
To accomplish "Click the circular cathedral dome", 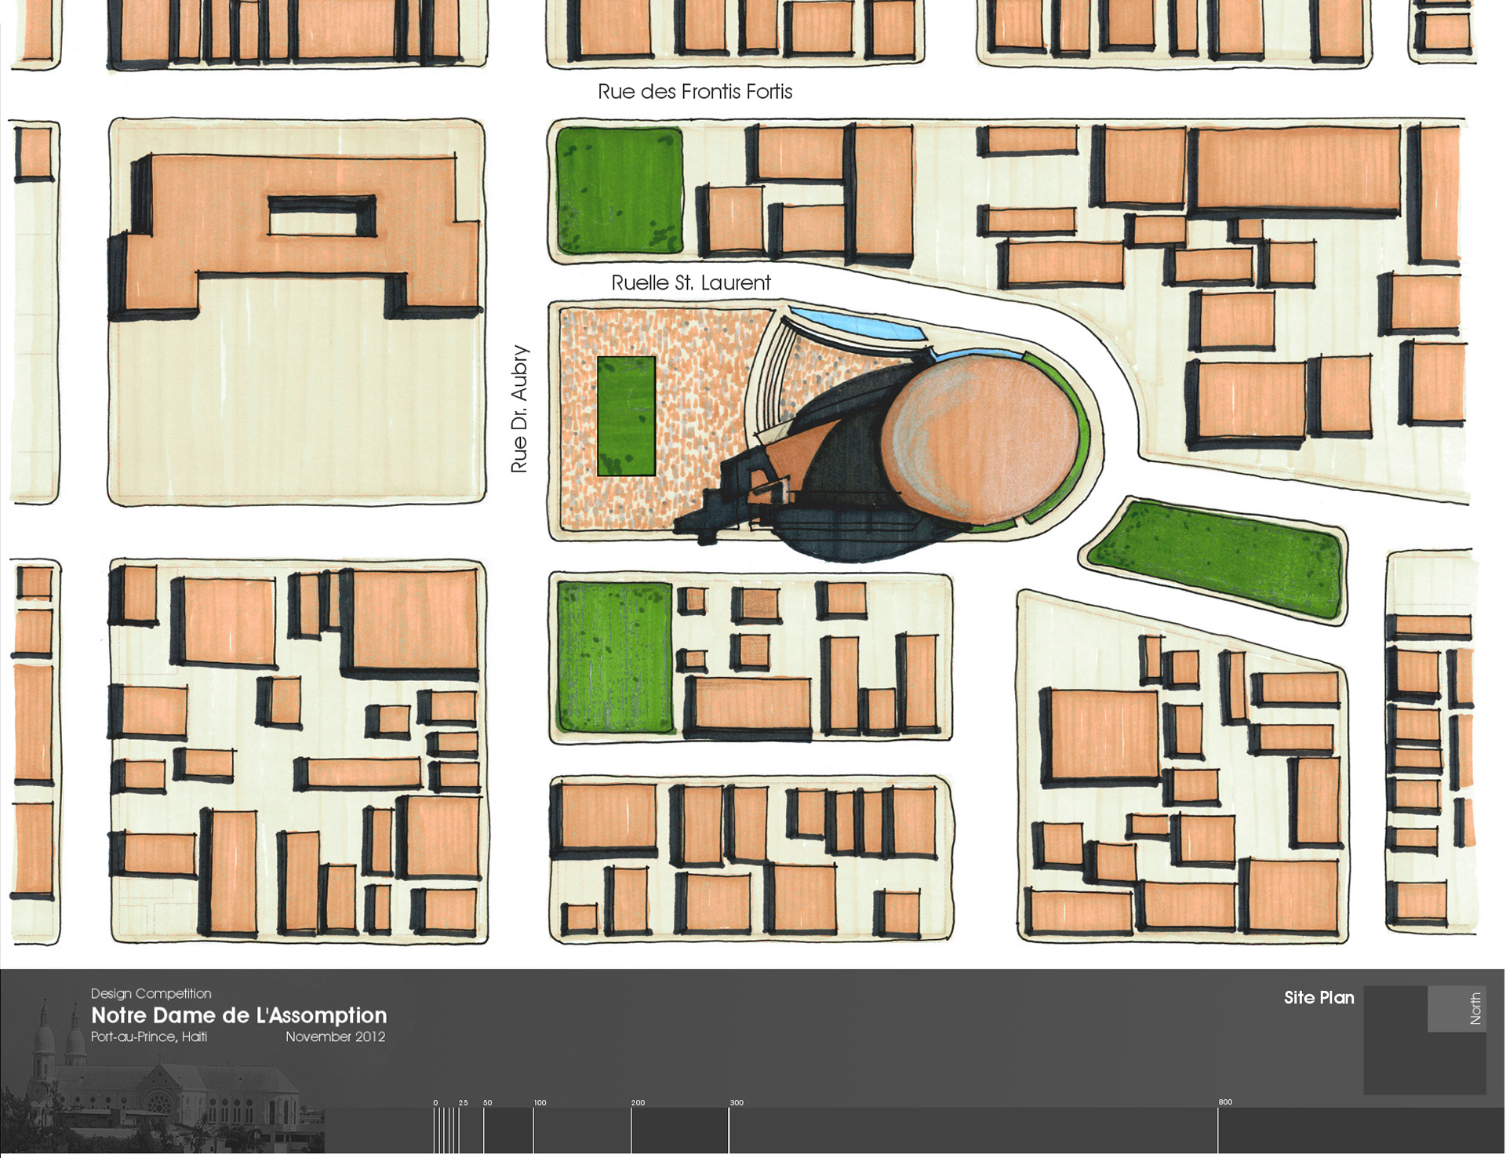I will (x=982, y=441).
